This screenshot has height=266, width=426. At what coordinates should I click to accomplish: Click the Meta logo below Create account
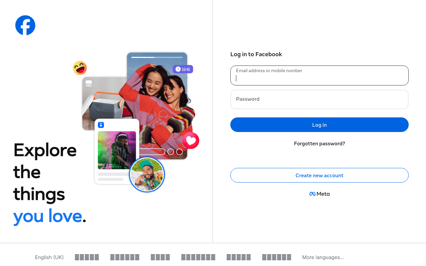(319, 194)
